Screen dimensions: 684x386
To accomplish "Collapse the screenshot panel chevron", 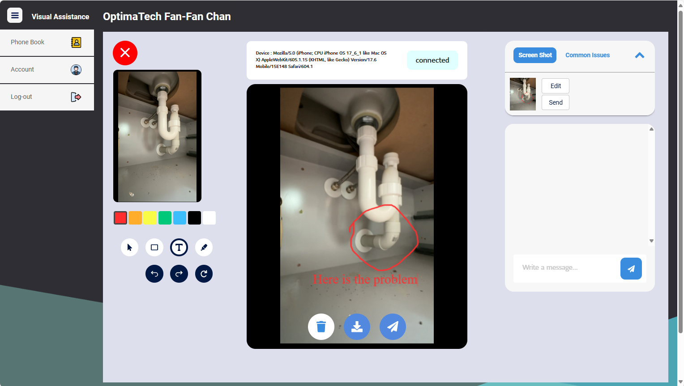I will [x=640, y=55].
